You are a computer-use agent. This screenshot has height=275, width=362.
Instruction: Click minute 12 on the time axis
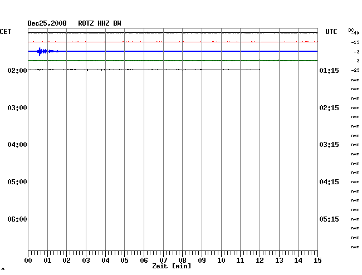point(260,261)
